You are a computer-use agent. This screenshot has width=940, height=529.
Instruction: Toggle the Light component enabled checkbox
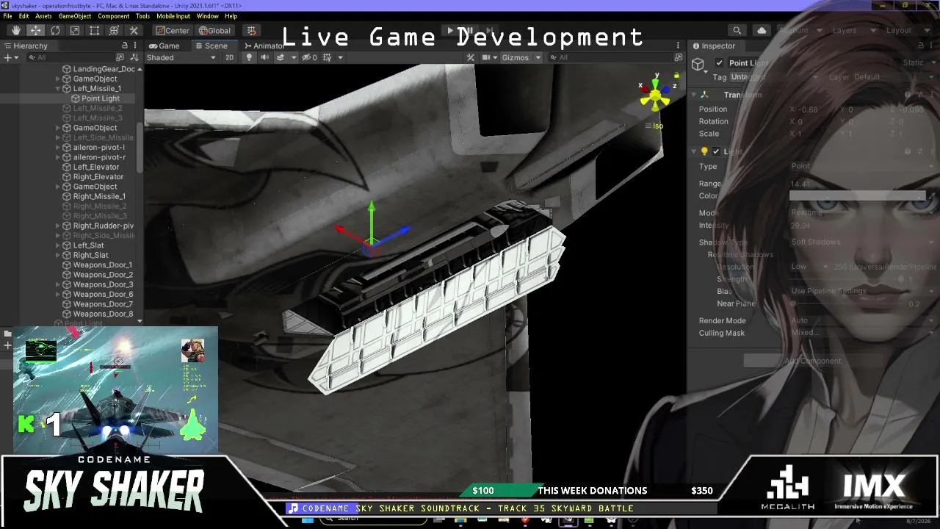point(716,151)
